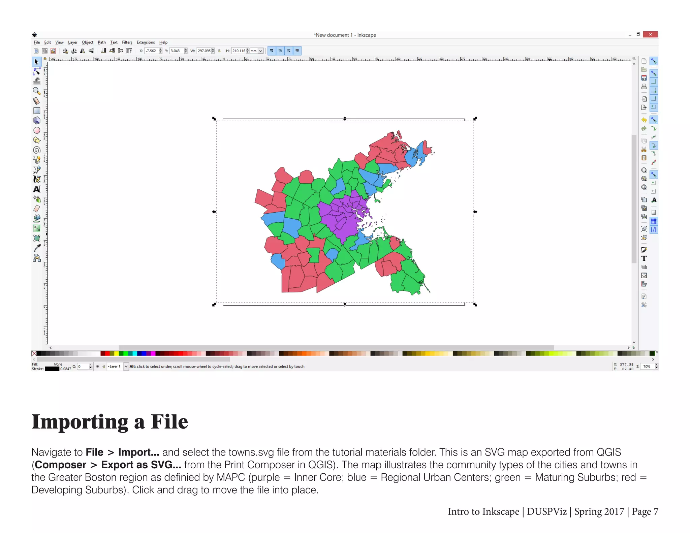Click the Print document icon

click(644, 87)
